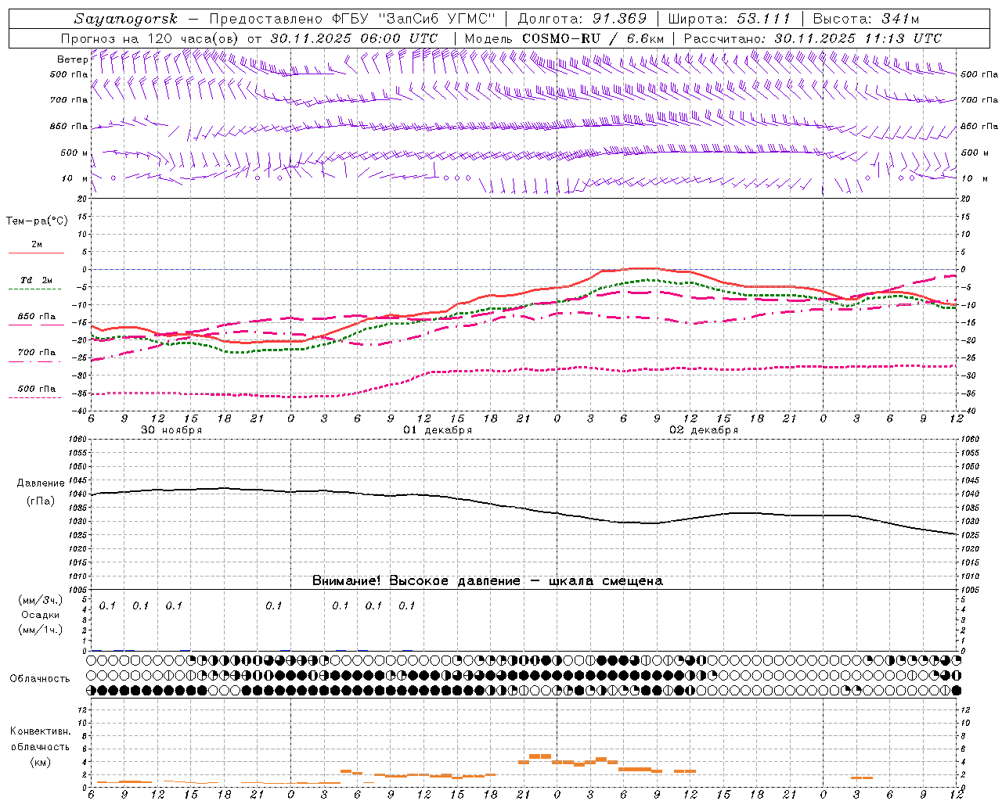Viewport: 1002px width, 801px height.
Task: Click the 'Тем-ра(°C)' temperature label
Action: pos(37,221)
